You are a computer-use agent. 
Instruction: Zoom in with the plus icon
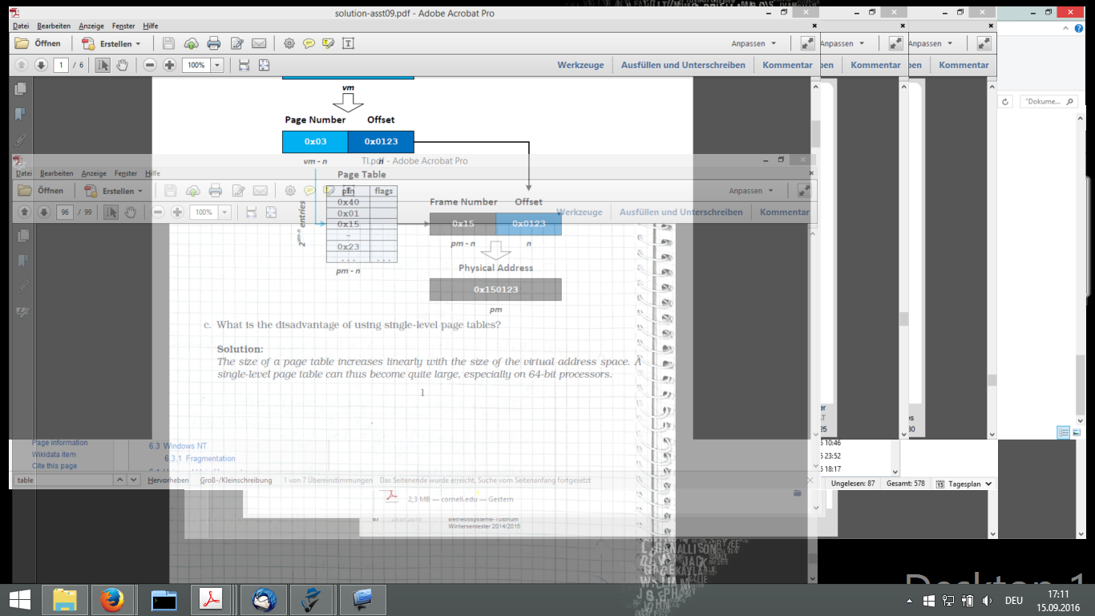[x=169, y=65]
